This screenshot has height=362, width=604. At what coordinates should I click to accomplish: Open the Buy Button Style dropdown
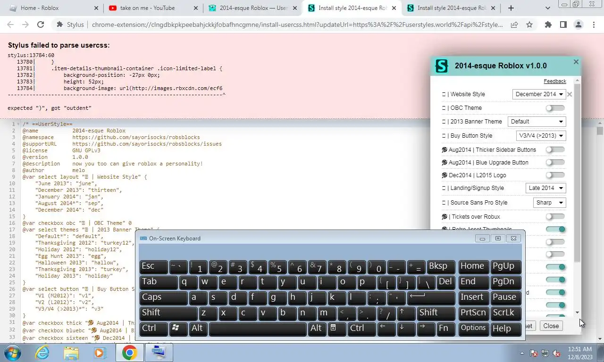pyautogui.click(x=541, y=136)
